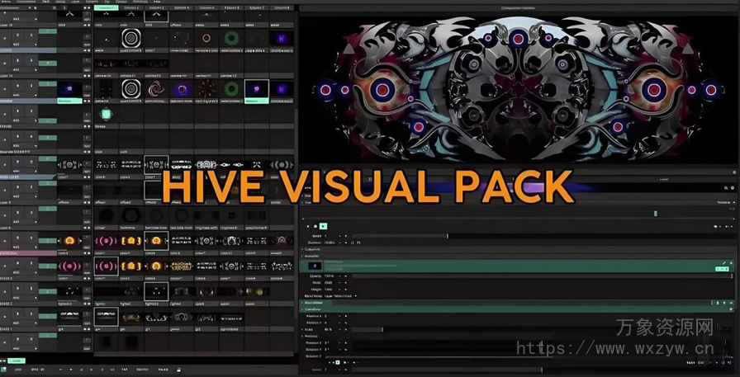740x377 pixels.
Task: Toggle bypass on the layer with orange preview
Action: [17, 238]
